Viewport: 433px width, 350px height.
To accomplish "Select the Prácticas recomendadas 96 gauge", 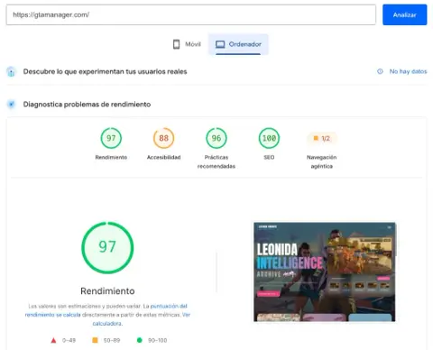I will point(216,138).
